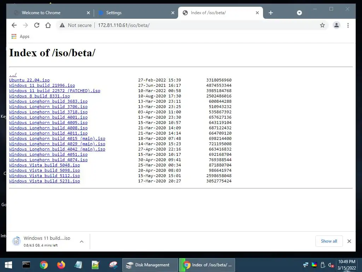Open the Chrome profile avatar menu
The width and height of the screenshot is (362, 272).
337,25
